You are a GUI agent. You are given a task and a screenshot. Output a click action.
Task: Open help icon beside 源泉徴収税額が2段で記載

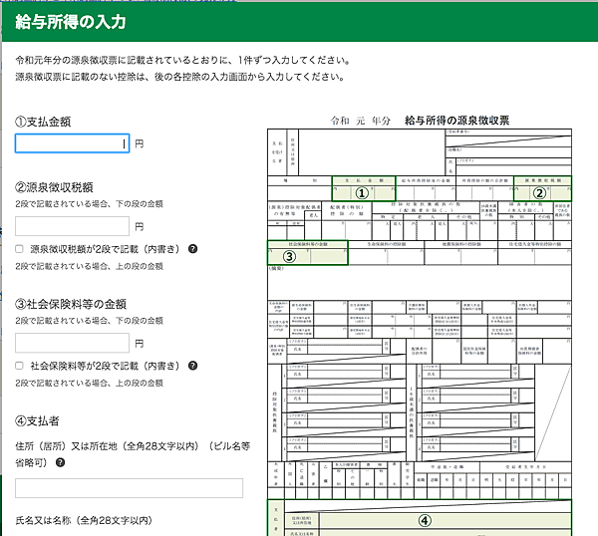click(x=193, y=249)
